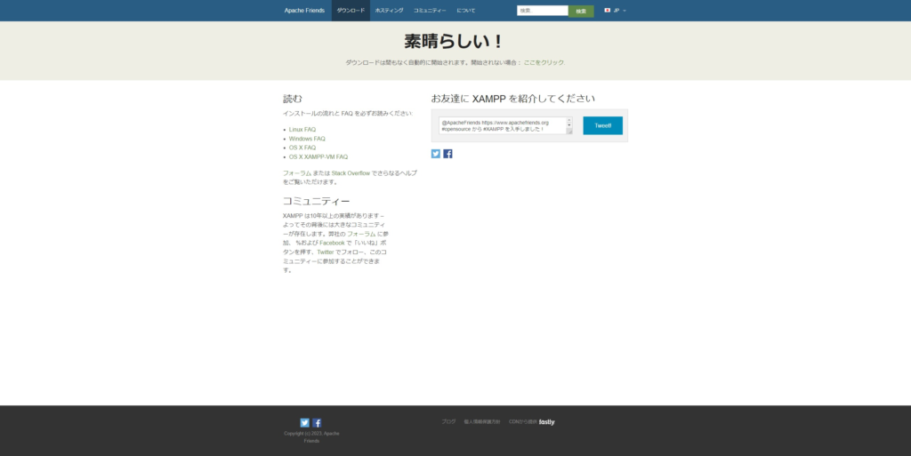The width and height of the screenshot is (911, 456).
Task: Click the Facebook icon below the tweet box
Action: pos(448,154)
